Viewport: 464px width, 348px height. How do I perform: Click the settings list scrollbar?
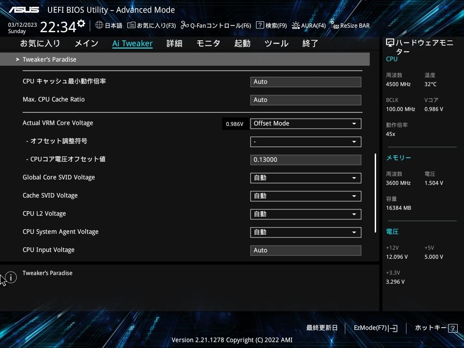pyautogui.click(x=375, y=193)
